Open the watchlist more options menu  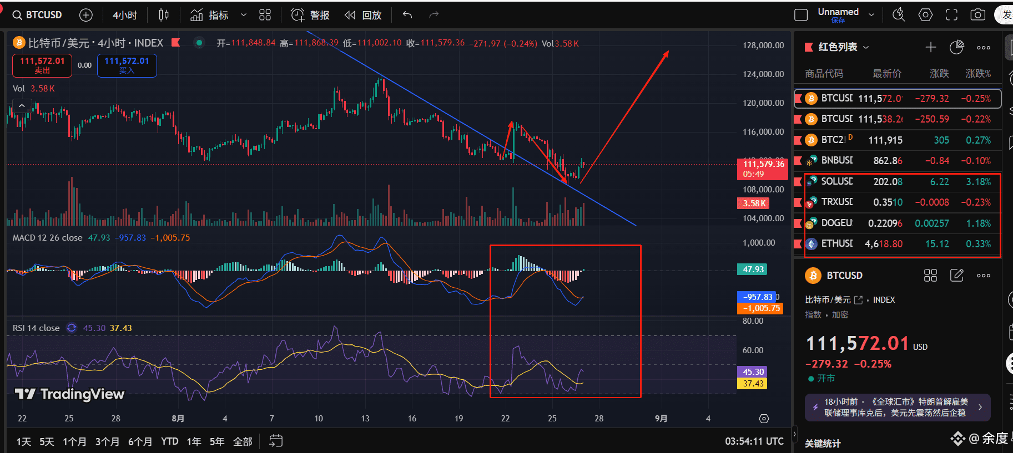tap(984, 48)
